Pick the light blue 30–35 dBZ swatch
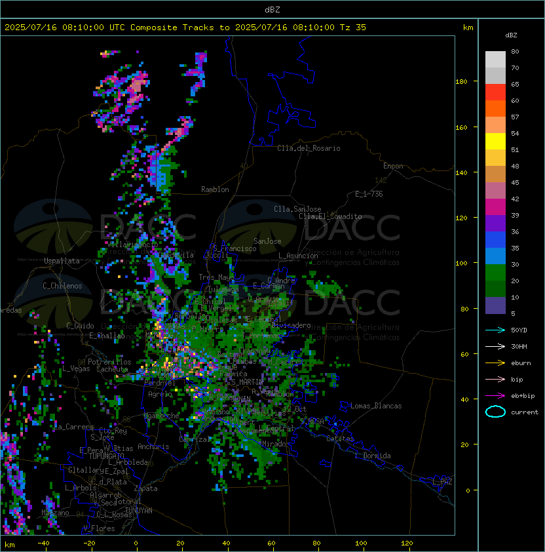545x552 pixels. [x=495, y=256]
